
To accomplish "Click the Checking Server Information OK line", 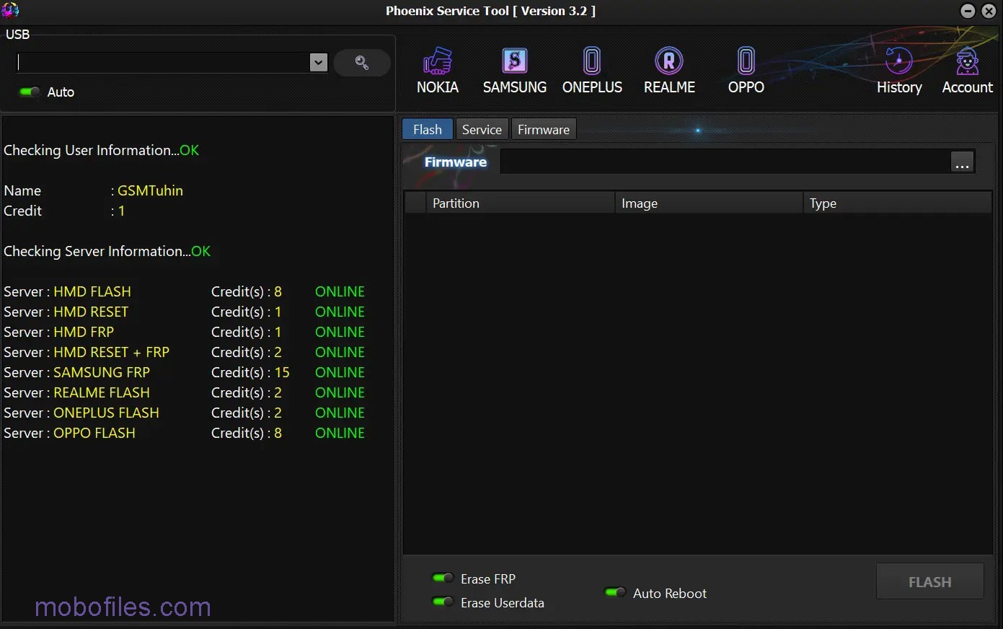I will [107, 251].
